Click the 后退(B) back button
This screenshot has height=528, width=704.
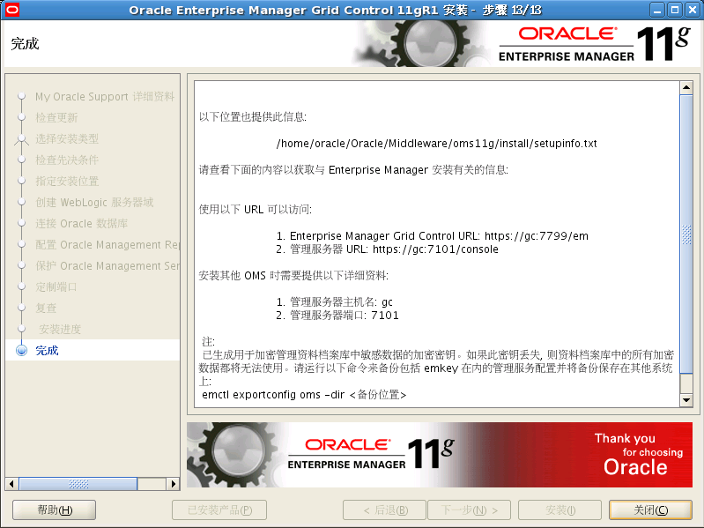coord(385,510)
